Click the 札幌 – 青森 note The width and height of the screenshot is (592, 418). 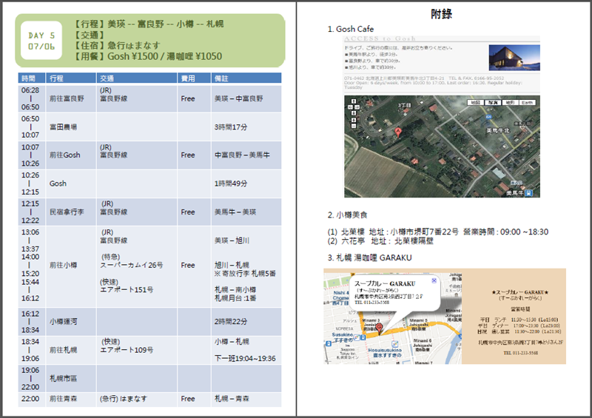(232, 398)
